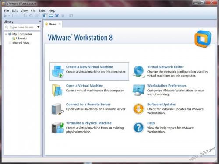Click the take snapshot clock toolbar icon
Viewport: 219px width, 164px height.
(x=31, y=16)
